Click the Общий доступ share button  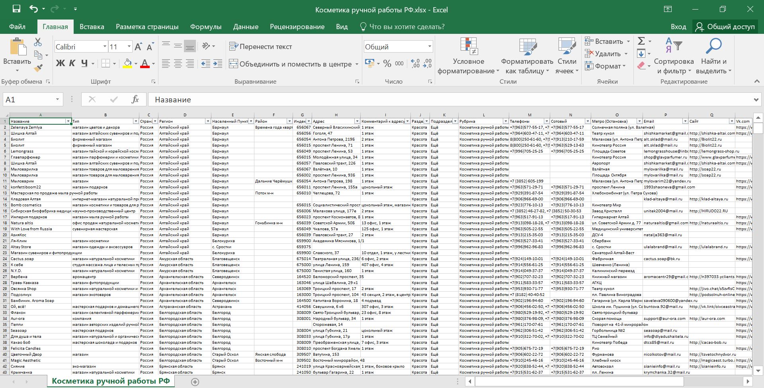point(725,27)
